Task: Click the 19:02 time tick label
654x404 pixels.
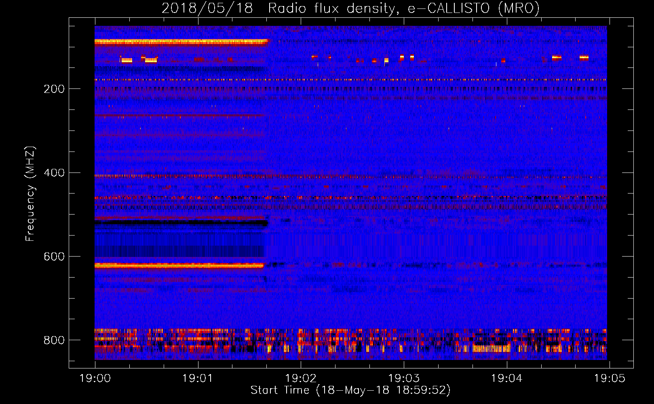Action: pyautogui.click(x=301, y=379)
